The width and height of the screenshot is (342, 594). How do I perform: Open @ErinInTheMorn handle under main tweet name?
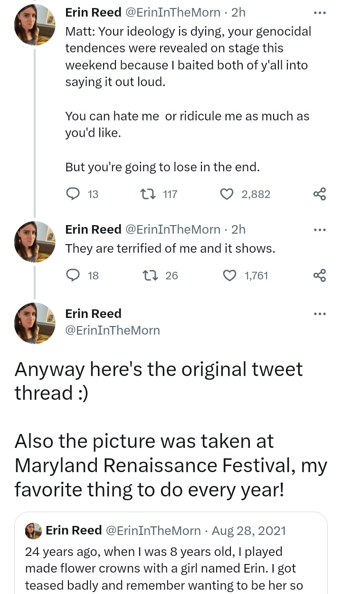(x=112, y=330)
